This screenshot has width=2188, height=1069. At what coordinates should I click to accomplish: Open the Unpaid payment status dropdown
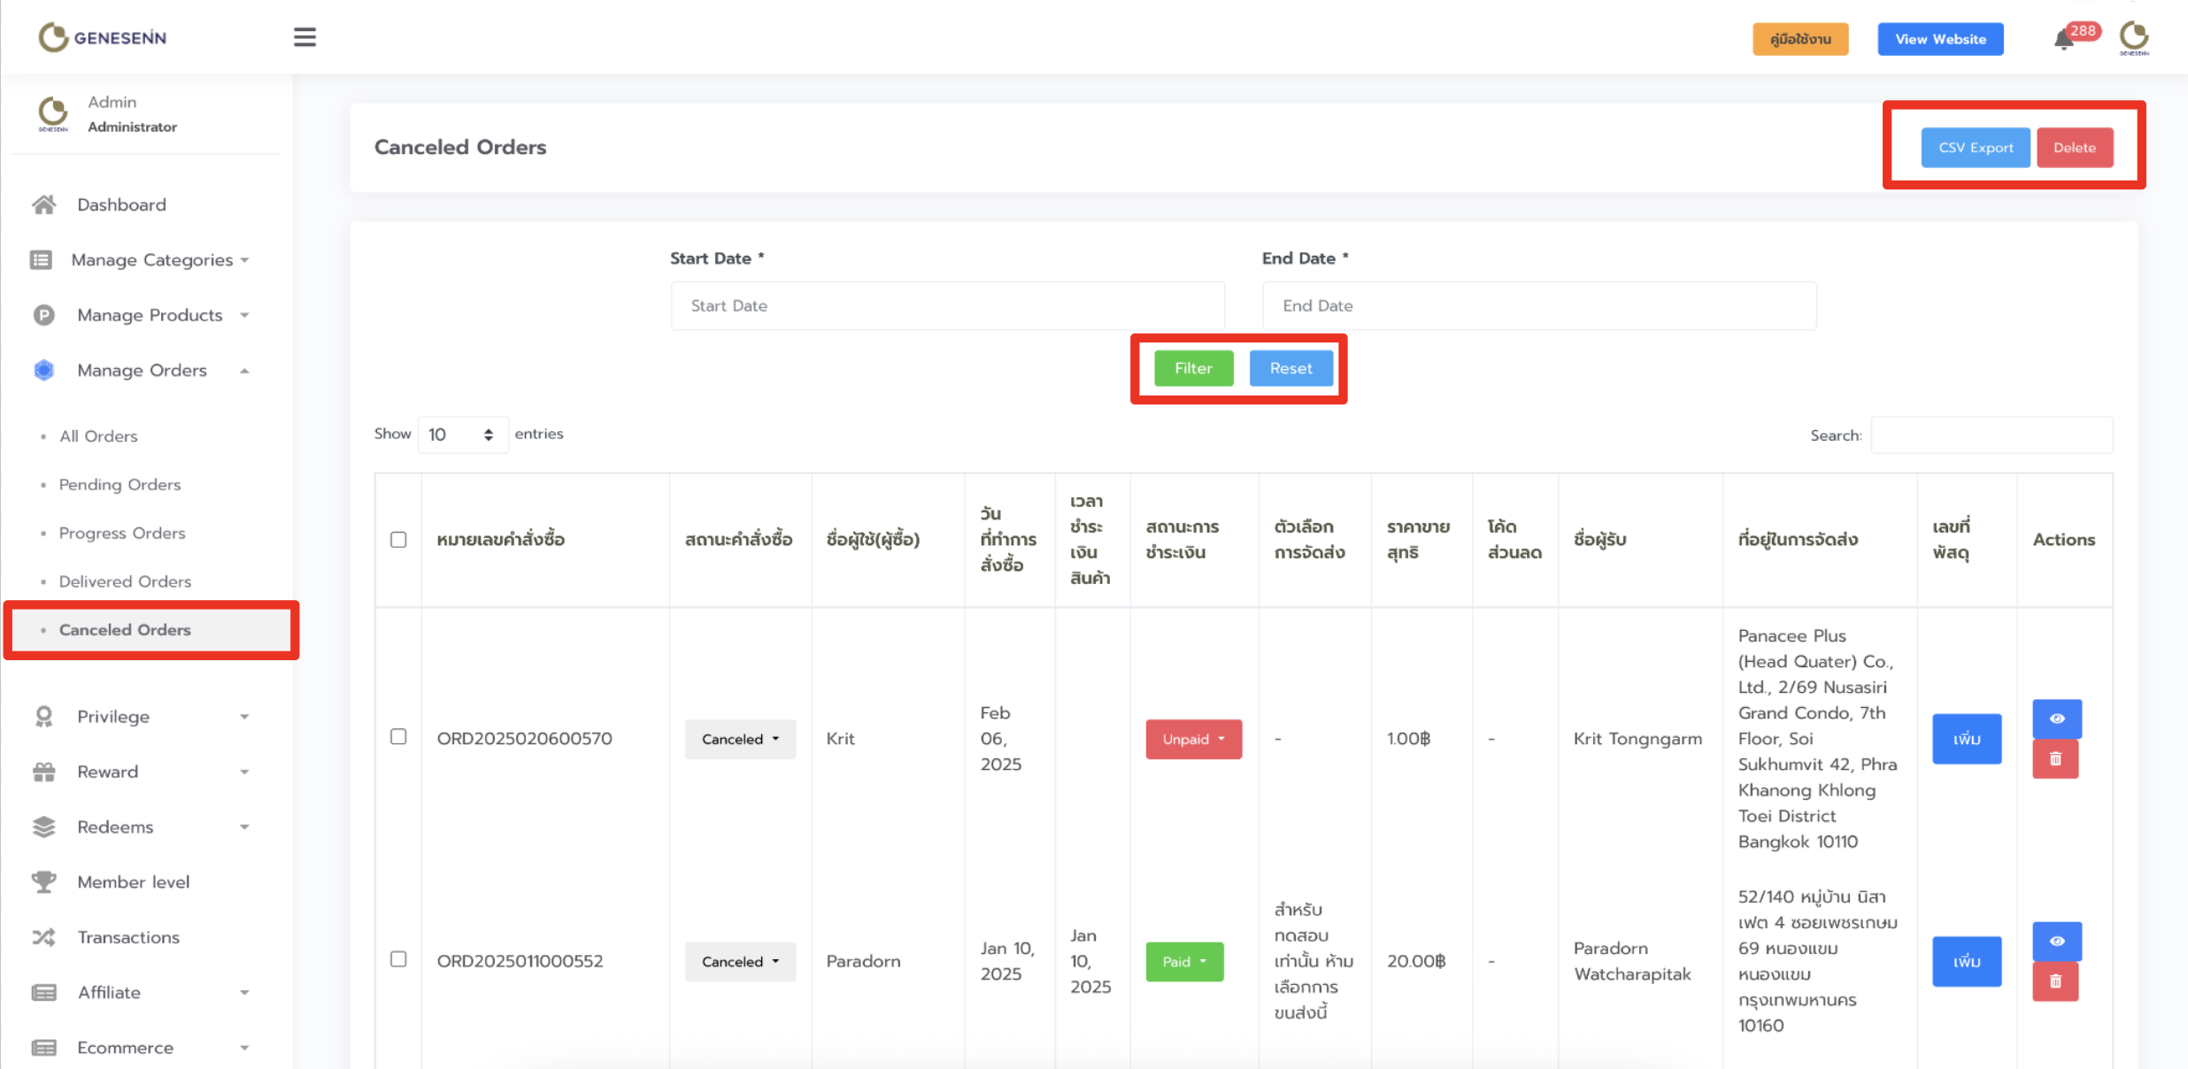[1193, 739]
